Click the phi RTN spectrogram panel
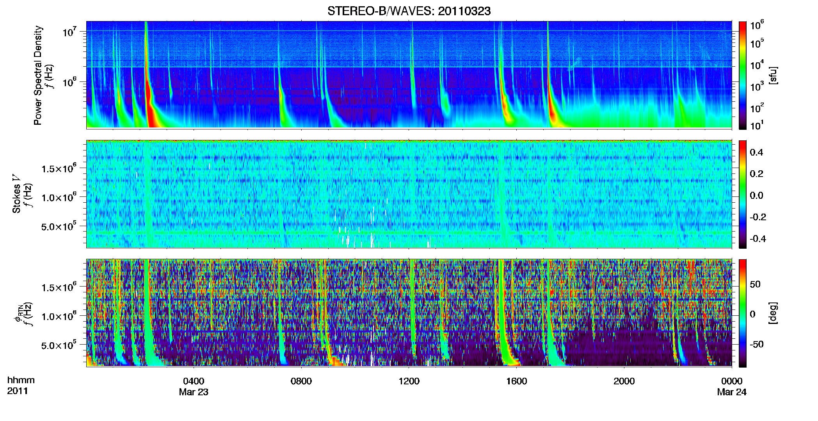Viewport: 818px width, 421px height. click(x=409, y=313)
